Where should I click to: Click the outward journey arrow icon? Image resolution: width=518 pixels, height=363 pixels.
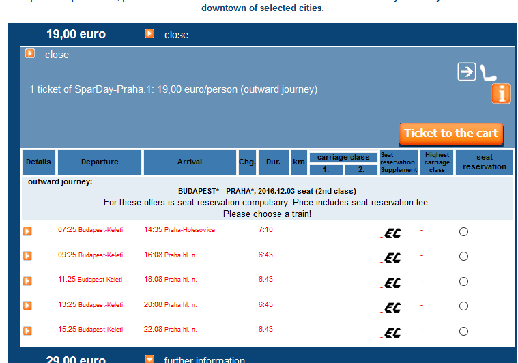click(x=466, y=72)
